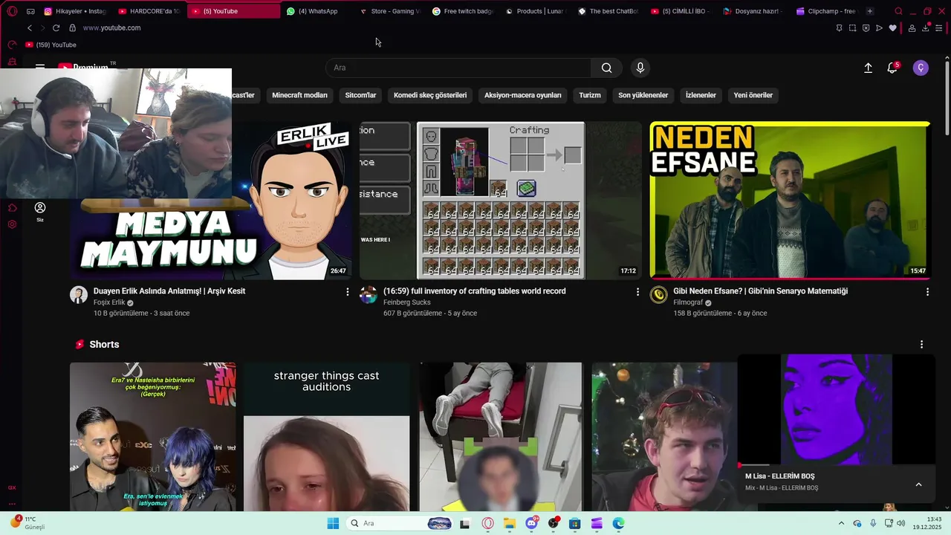Take a snapshot with the capture icon
The height and width of the screenshot is (535, 951).
852,27
